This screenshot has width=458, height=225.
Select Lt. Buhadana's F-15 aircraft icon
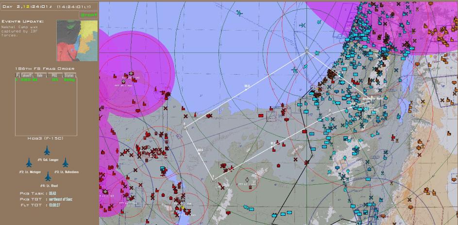click(x=66, y=163)
